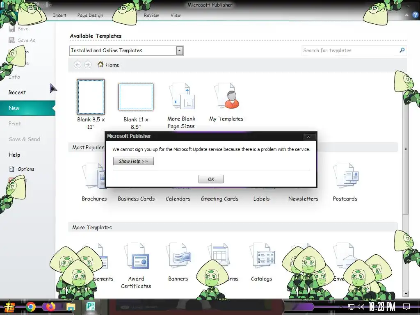The image size is (420, 315).
Task: Click the volume icon in system tray
Action: (x=361, y=307)
